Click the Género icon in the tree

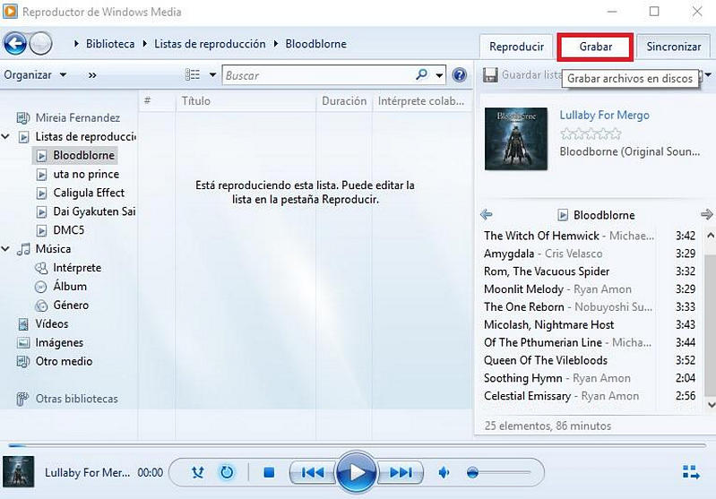click(41, 305)
